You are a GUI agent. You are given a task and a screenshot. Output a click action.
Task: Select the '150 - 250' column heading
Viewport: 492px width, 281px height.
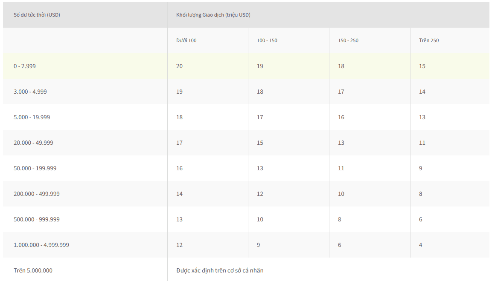click(x=348, y=40)
